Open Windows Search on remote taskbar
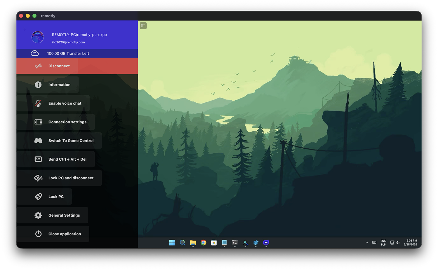 pos(182,243)
